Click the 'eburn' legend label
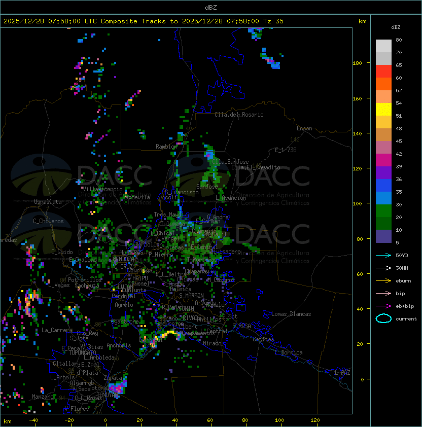The width and height of the screenshot is (422, 427). (x=403, y=281)
